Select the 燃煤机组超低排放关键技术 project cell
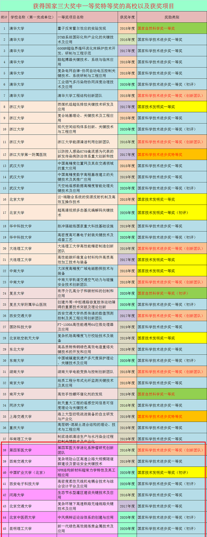The image size is (207, 537). point(87,107)
